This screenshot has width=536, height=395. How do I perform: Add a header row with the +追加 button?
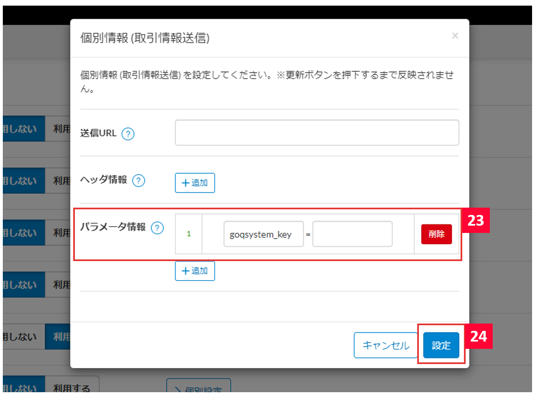[x=194, y=182]
